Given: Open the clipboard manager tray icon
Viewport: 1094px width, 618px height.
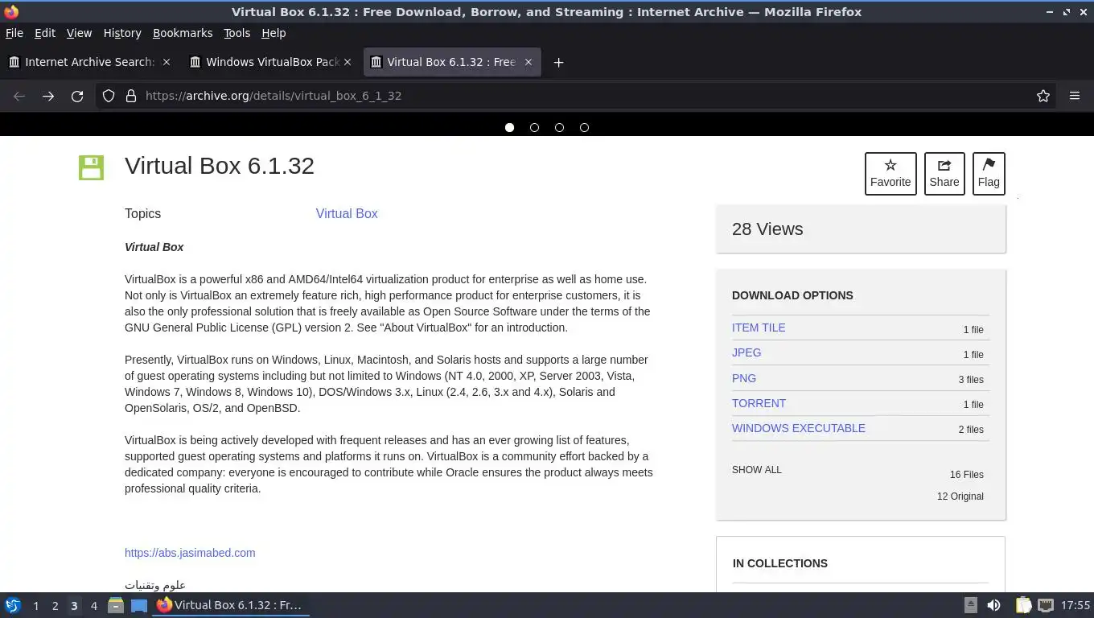Looking at the screenshot, I should (1023, 605).
